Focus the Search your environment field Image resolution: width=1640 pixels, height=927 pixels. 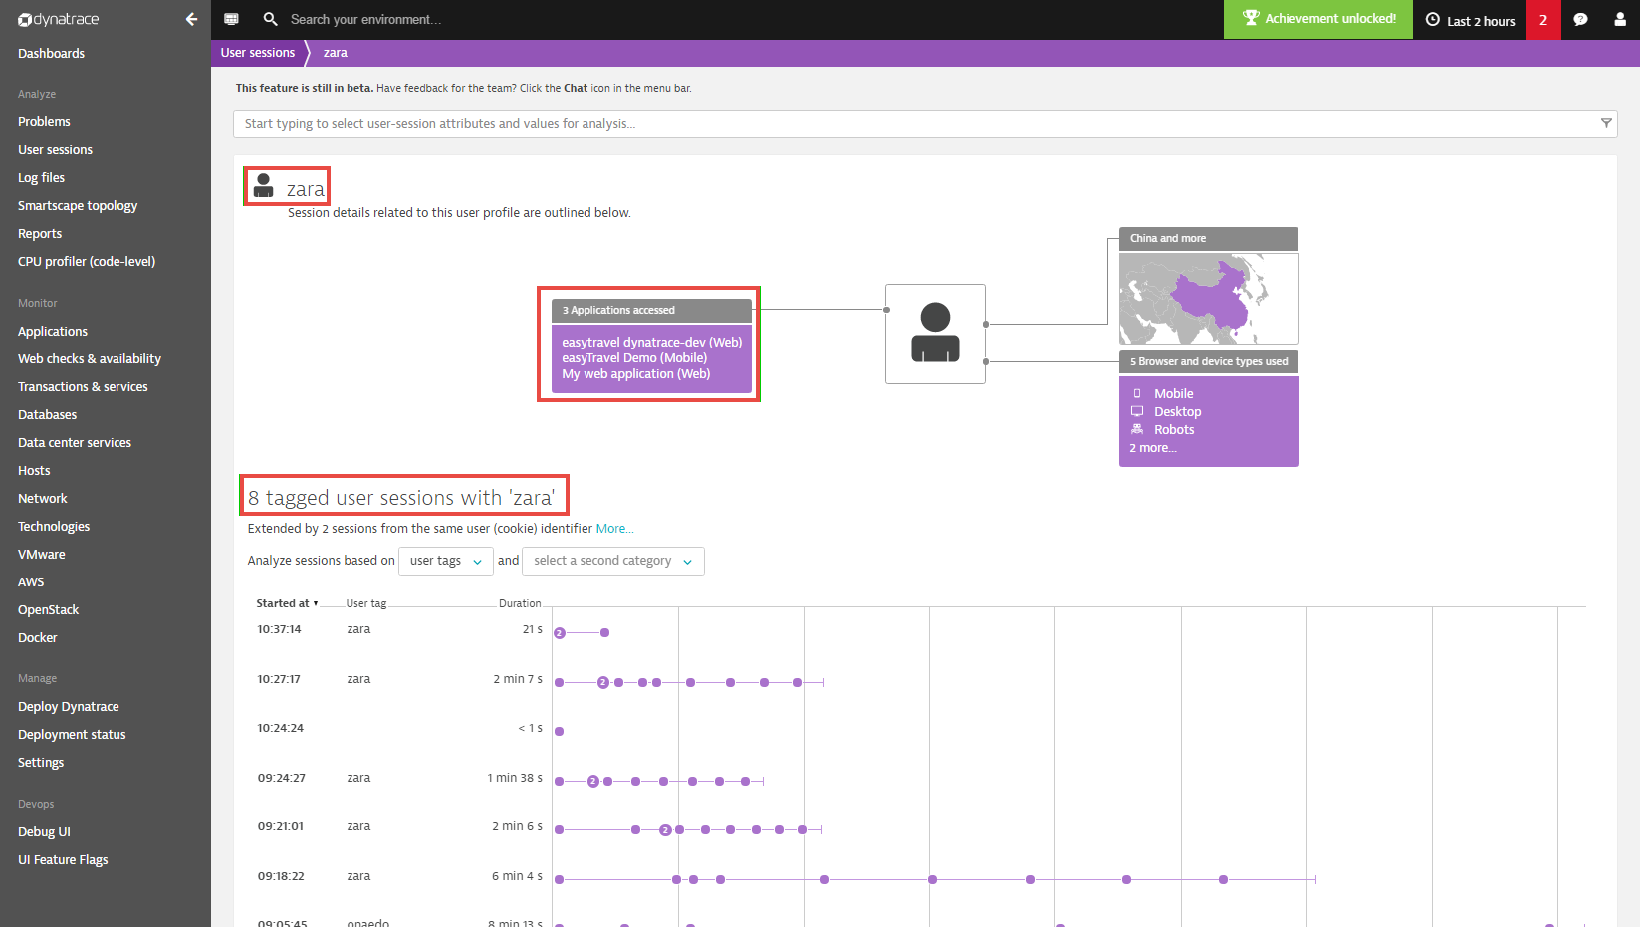point(365,19)
